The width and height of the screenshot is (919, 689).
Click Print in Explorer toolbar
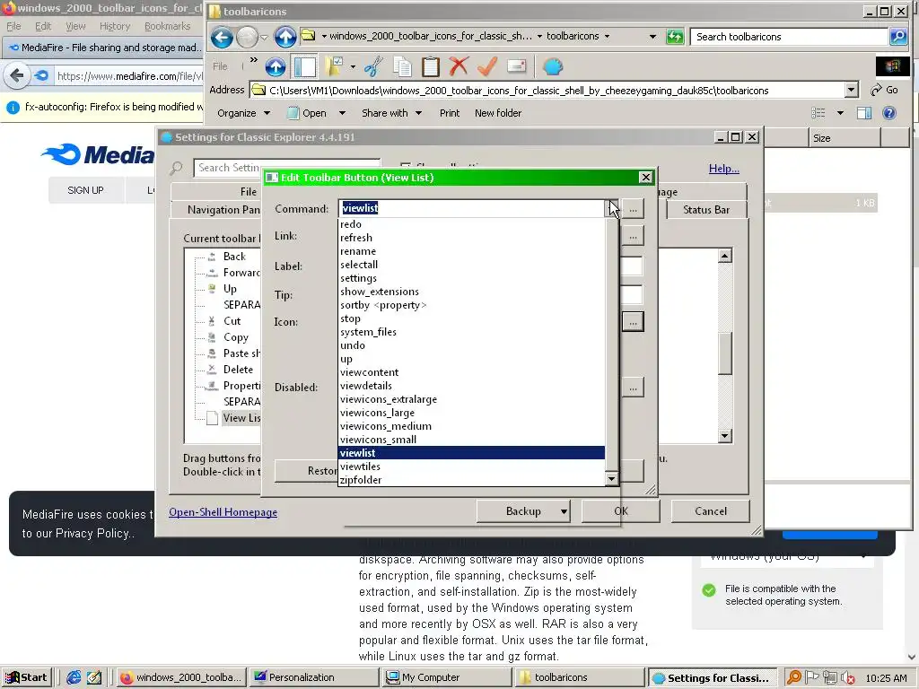click(450, 113)
